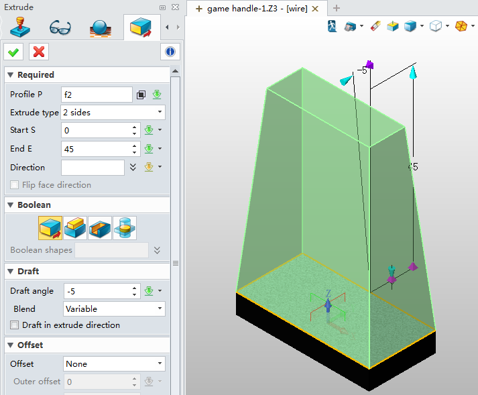Screen dimensions: 478x395
Task: Click the End E green arrow icon
Action: 149,149
